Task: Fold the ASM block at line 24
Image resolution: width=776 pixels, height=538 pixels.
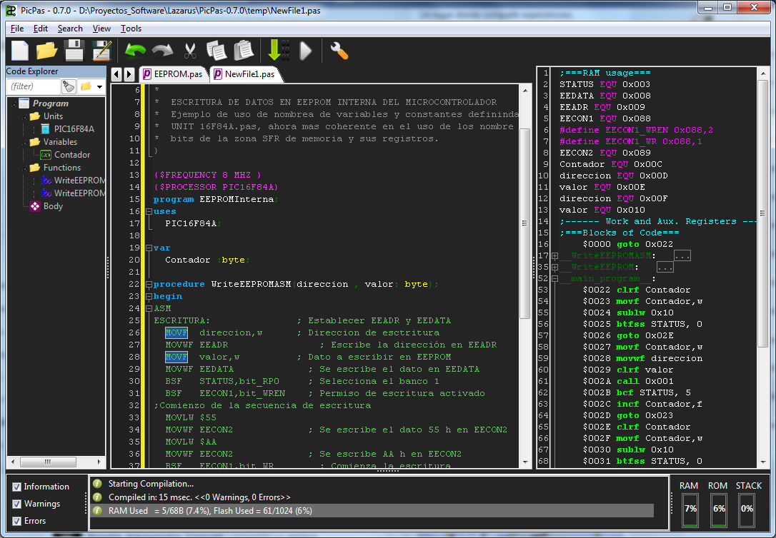Action: coord(149,309)
